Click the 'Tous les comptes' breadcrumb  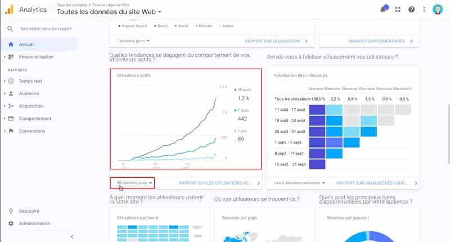[x=72, y=5]
